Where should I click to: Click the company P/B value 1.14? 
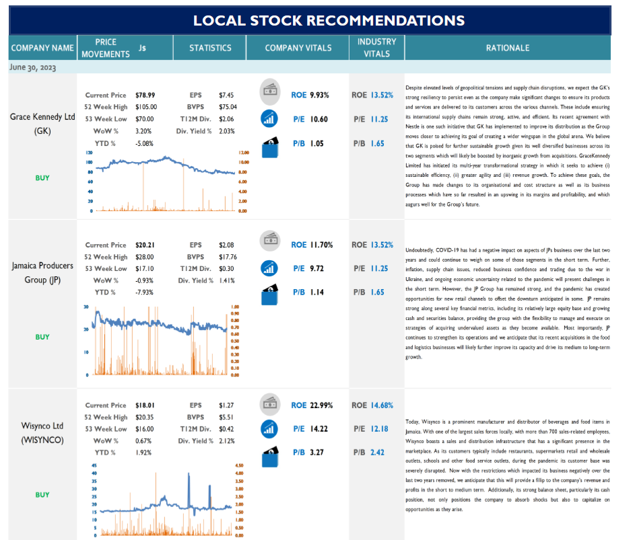[x=317, y=292]
